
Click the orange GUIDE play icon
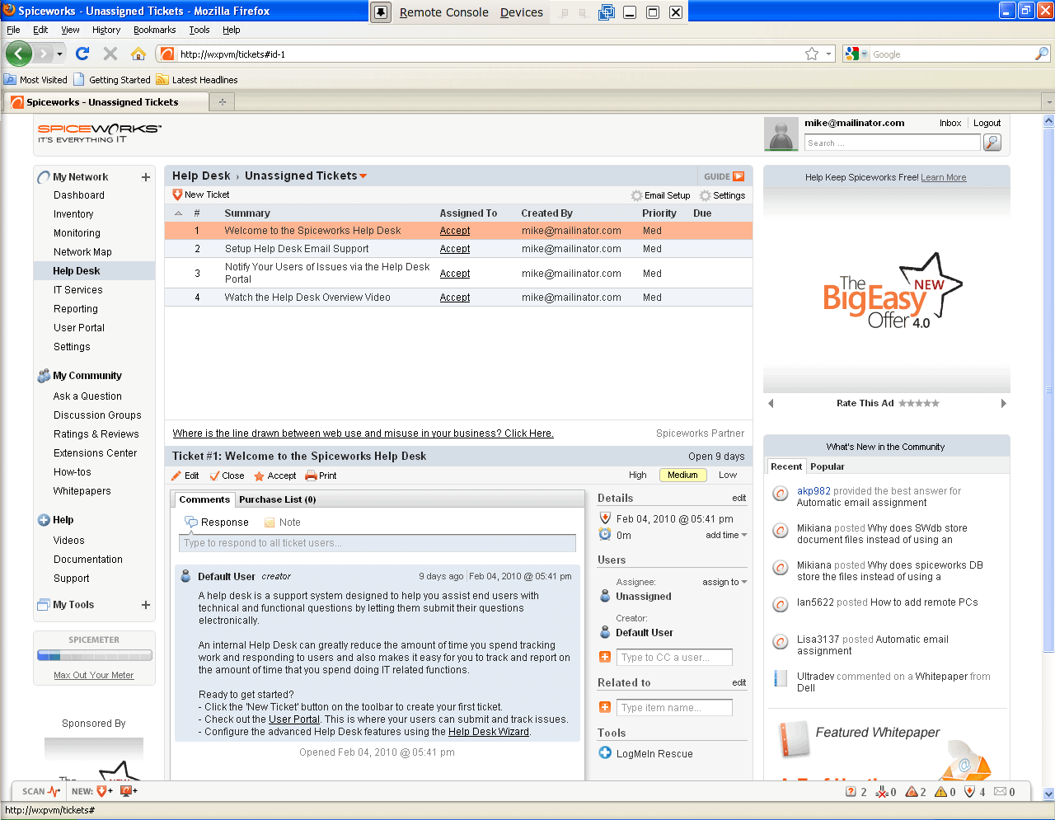(738, 176)
